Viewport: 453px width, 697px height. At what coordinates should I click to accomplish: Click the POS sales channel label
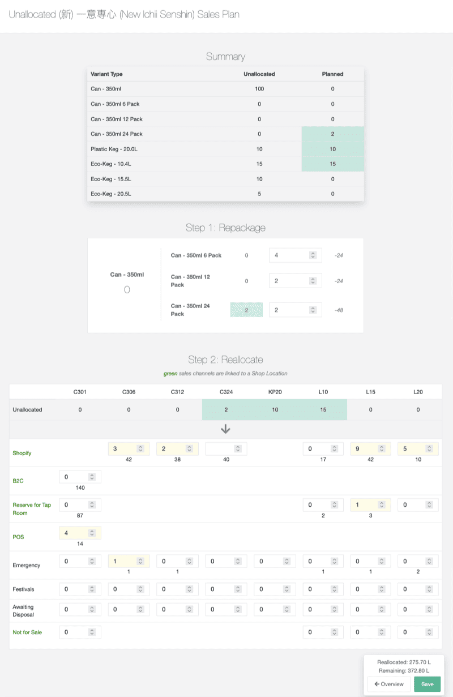pos(18,537)
